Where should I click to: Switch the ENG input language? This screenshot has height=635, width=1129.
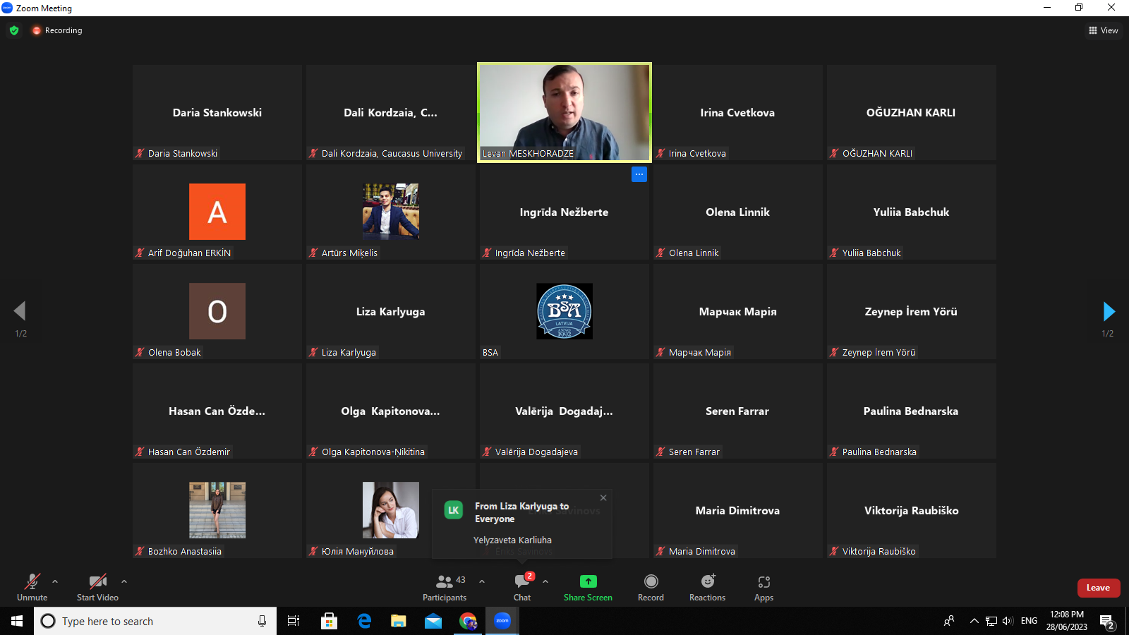(x=1030, y=621)
